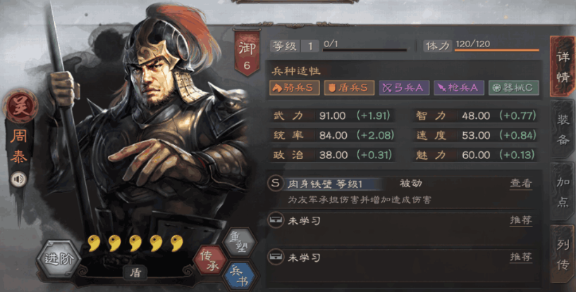The width and height of the screenshot is (576, 292).
Task: Tap the red 御 6 banner badge
Action: coord(247,53)
